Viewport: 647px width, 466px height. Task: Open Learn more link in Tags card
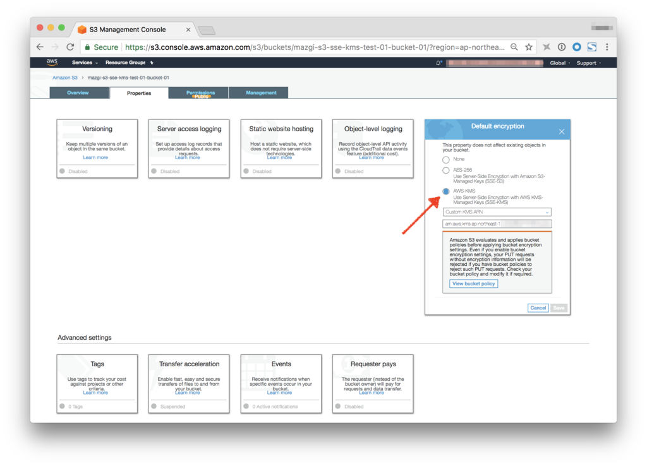(95, 393)
